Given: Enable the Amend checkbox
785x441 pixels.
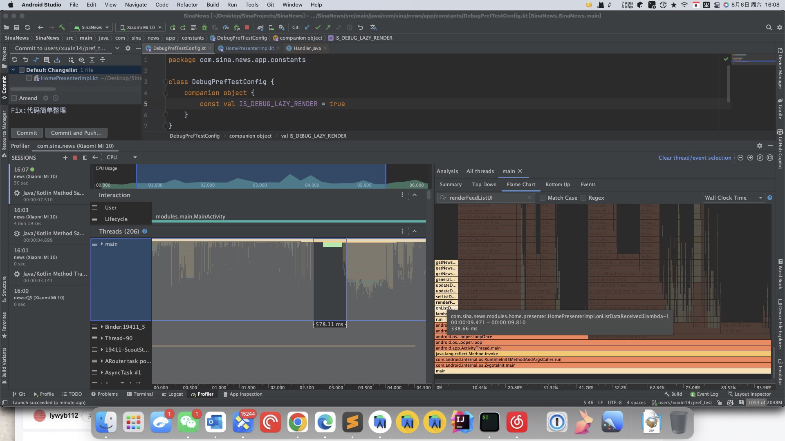Looking at the screenshot, I should click(14, 98).
